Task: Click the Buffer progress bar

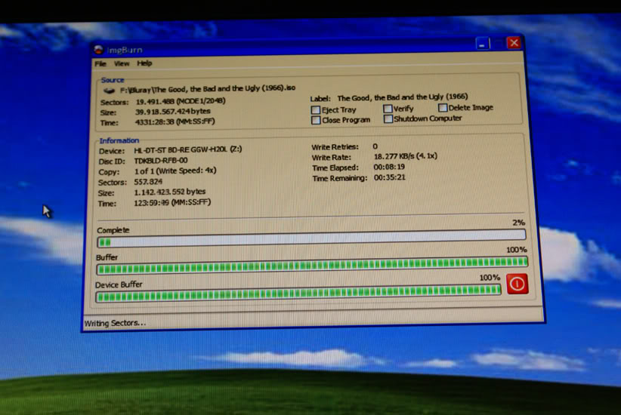Action: 311,267
